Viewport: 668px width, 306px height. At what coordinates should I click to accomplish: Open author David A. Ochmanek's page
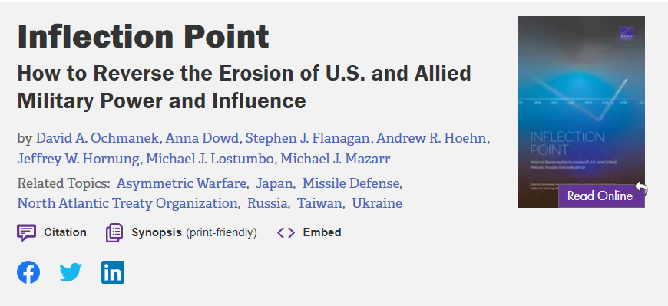point(98,138)
